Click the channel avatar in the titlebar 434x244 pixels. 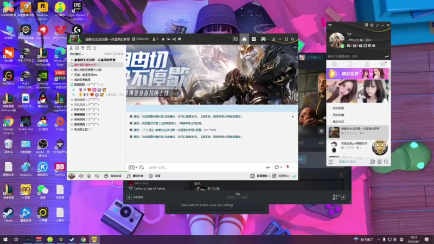[74, 39]
